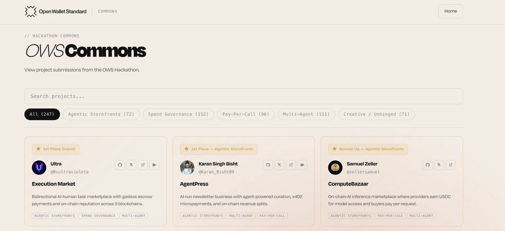Click the Runner Up — Agentic Storefronts badge

coord(368,149)
